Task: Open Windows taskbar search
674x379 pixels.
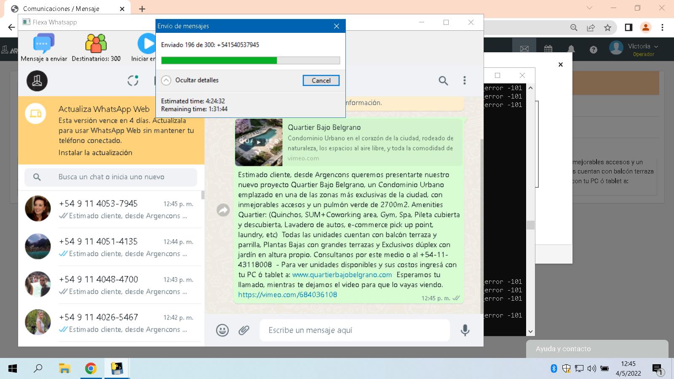Action: (38, 369)
